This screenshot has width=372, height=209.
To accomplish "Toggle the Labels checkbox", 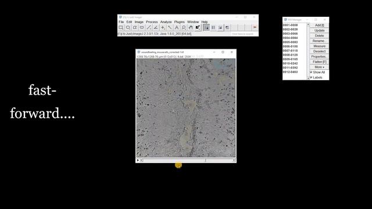I will coord(311,77).
